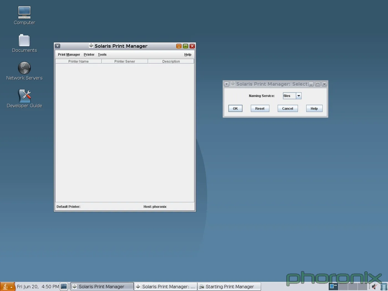Click the Printer Name column header
Viewport: 388px width, 291px height.
tap(78, 61)
